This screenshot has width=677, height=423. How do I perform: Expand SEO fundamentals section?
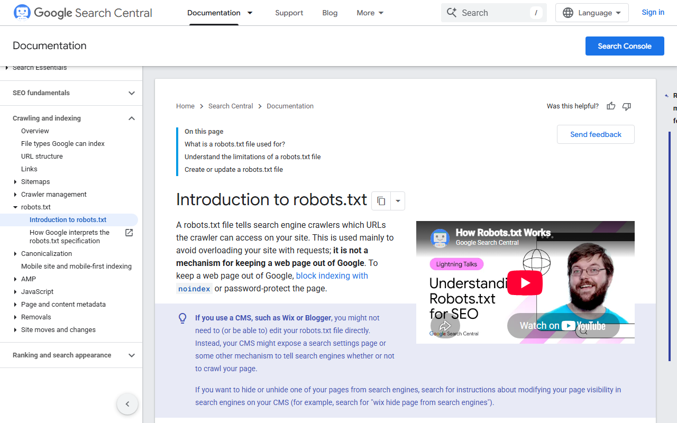point(132,93)
